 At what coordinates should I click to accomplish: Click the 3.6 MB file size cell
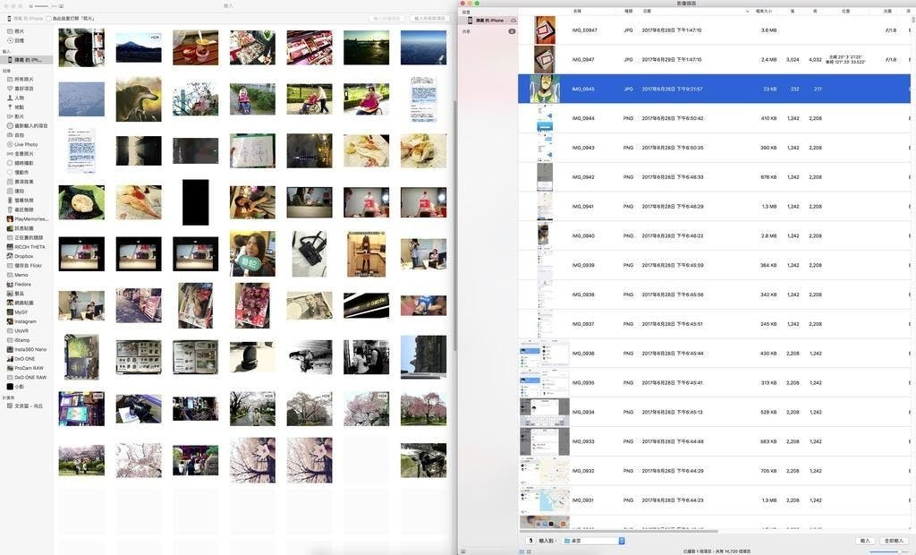click(768, 30)
